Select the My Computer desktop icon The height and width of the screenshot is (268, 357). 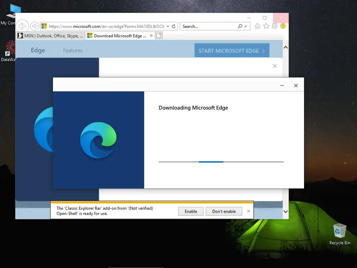10,14
